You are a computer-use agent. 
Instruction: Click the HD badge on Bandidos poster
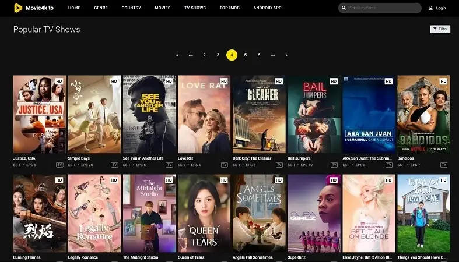click(443, 81)
